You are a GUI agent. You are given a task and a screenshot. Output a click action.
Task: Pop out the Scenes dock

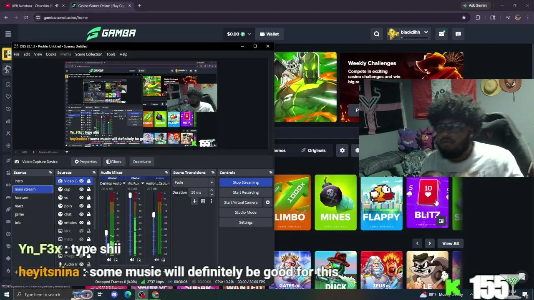click(x=50, y=172)
